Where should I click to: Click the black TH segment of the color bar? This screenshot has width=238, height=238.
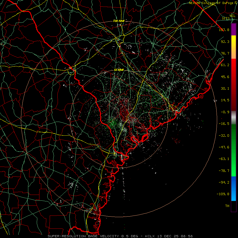click(x=234, y=206)
